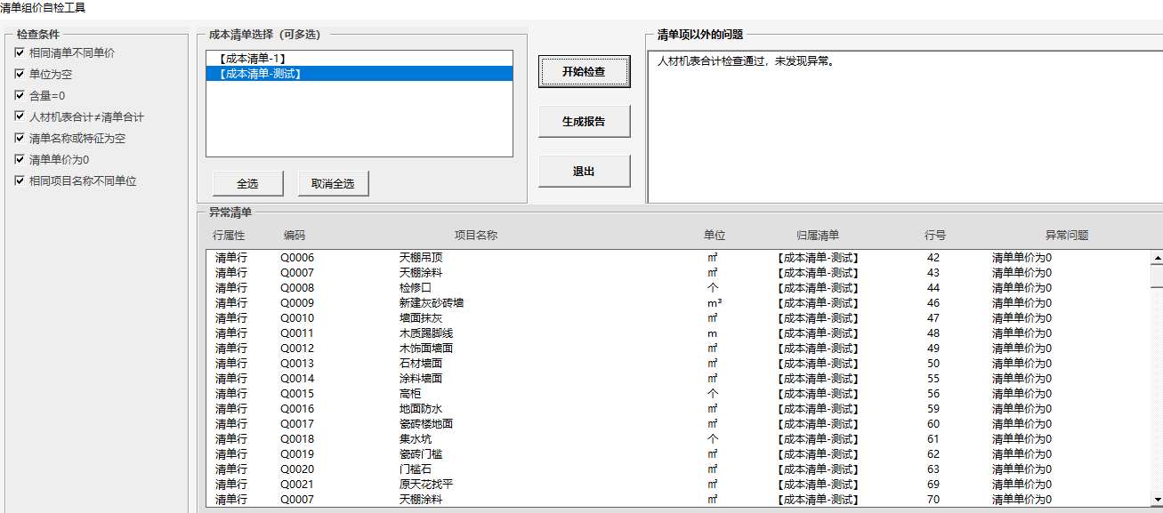The image size is (1163, 513).
Task: Click the 行号 column header
Action: [x=935, y=236]
